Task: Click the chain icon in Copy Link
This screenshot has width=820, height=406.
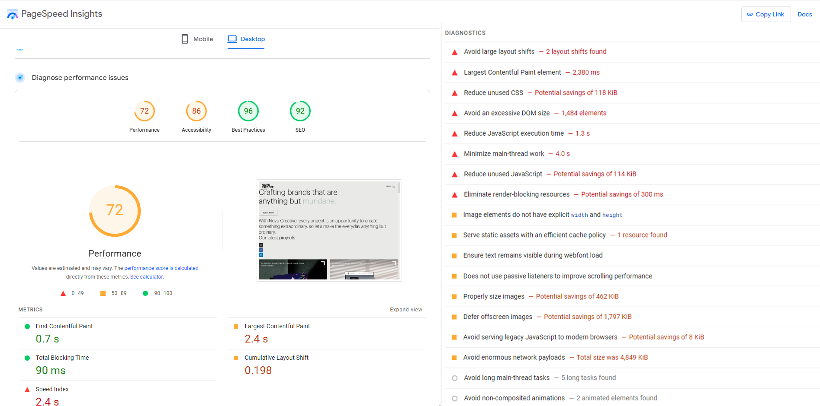Action: (750, 14)
